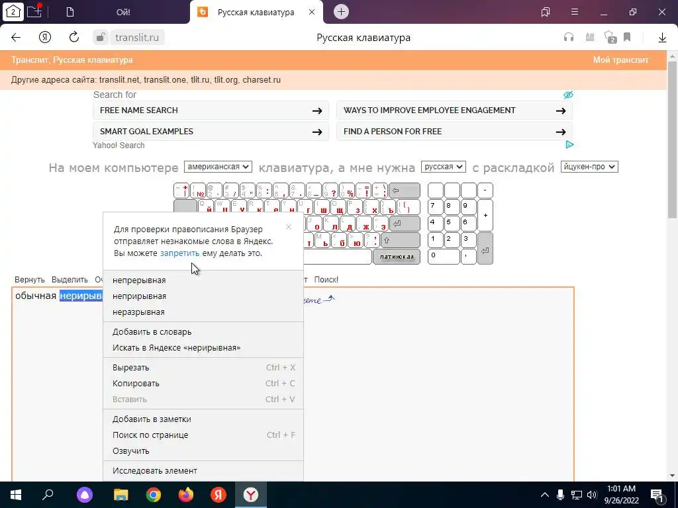Open SMART GOAL EXAMPLES ad link

(x=211, y=132)
